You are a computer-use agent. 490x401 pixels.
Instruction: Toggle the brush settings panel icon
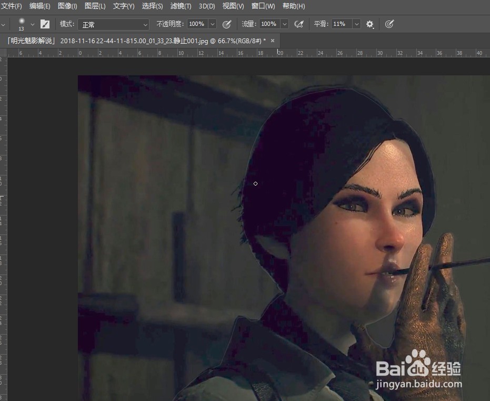tap(45, 24)
